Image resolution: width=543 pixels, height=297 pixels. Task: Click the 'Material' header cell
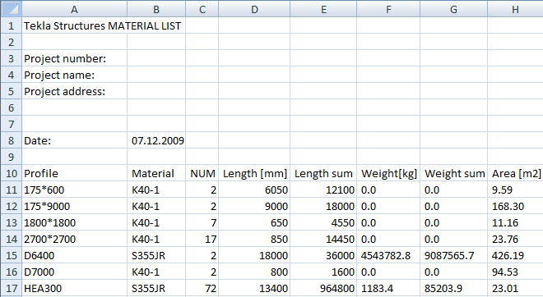point(156,173)
